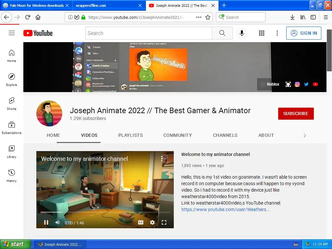Open the browser home page
Image resolution: width=332 pixels, height=249 pixels.
(38, 17)
